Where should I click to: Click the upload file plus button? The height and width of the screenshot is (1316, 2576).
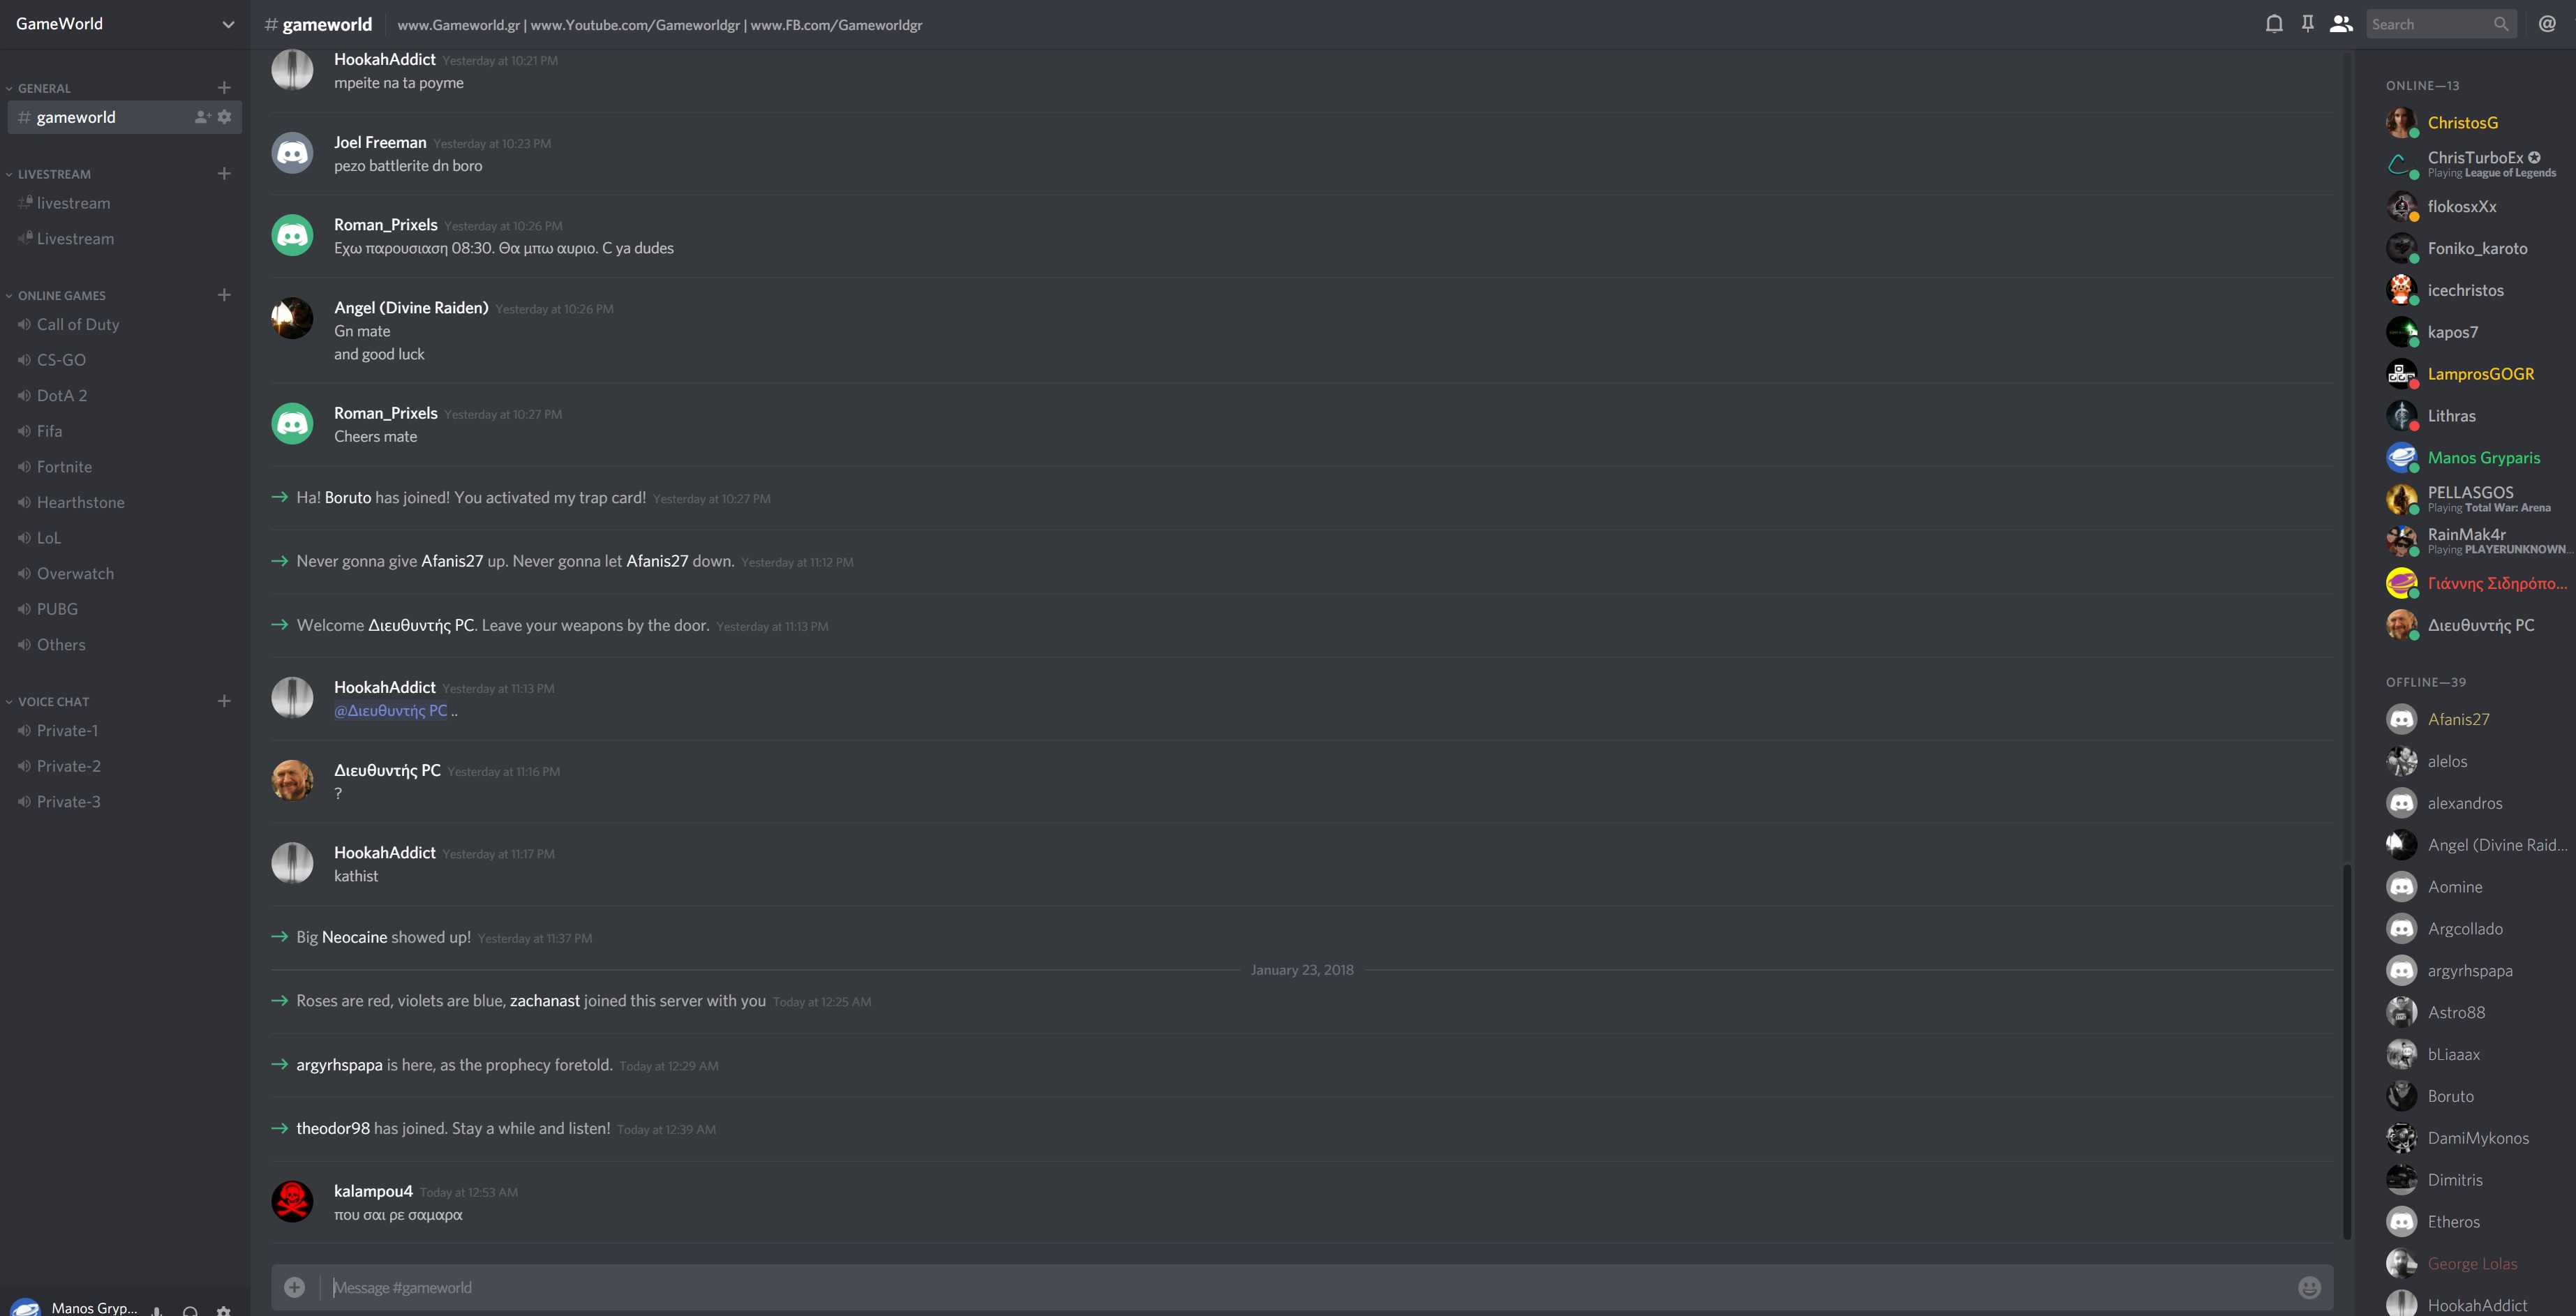[294, 1287]
